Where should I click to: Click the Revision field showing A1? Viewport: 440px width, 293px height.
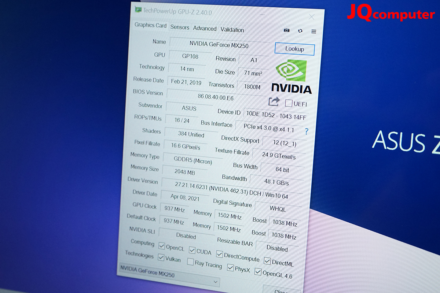pyautogui.click(x=254, y=60)
